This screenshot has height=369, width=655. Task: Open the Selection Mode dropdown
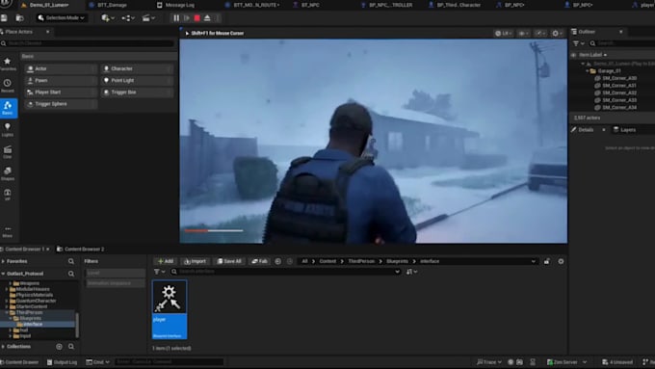61,18
